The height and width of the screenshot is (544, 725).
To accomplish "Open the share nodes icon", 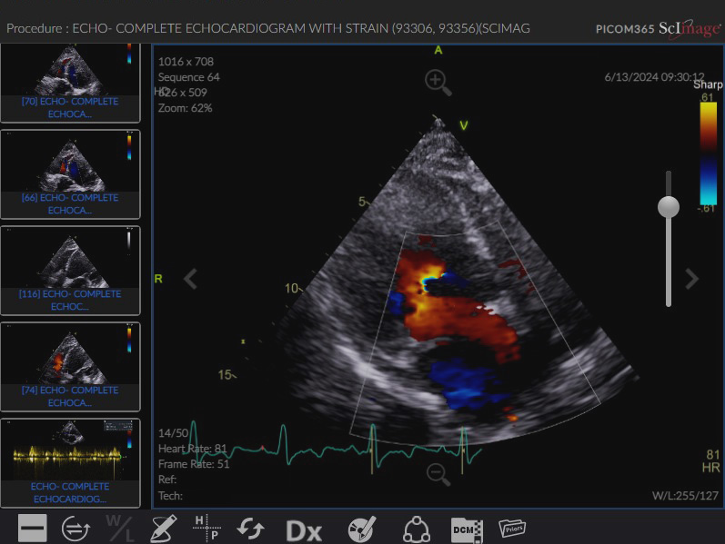I will tap(416, 528).
